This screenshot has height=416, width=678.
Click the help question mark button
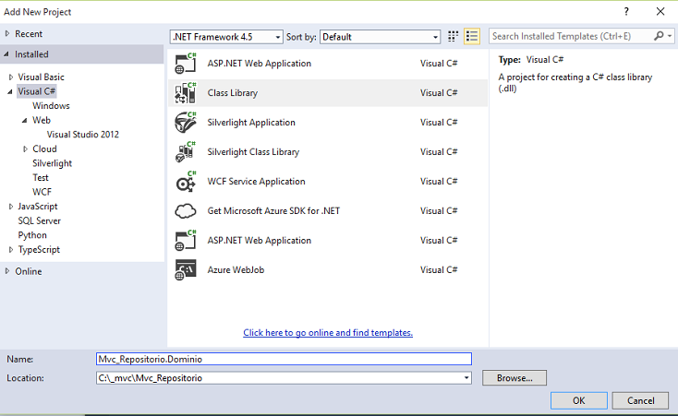click(626, 12)
